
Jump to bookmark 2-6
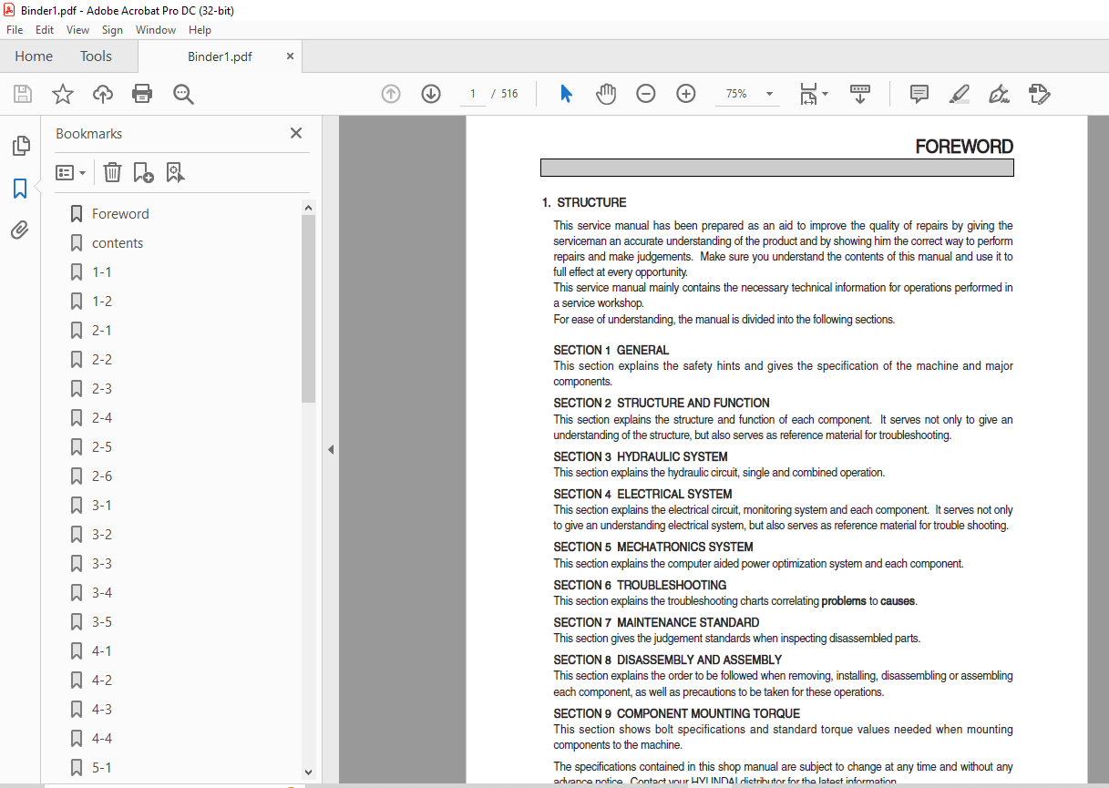102,476
